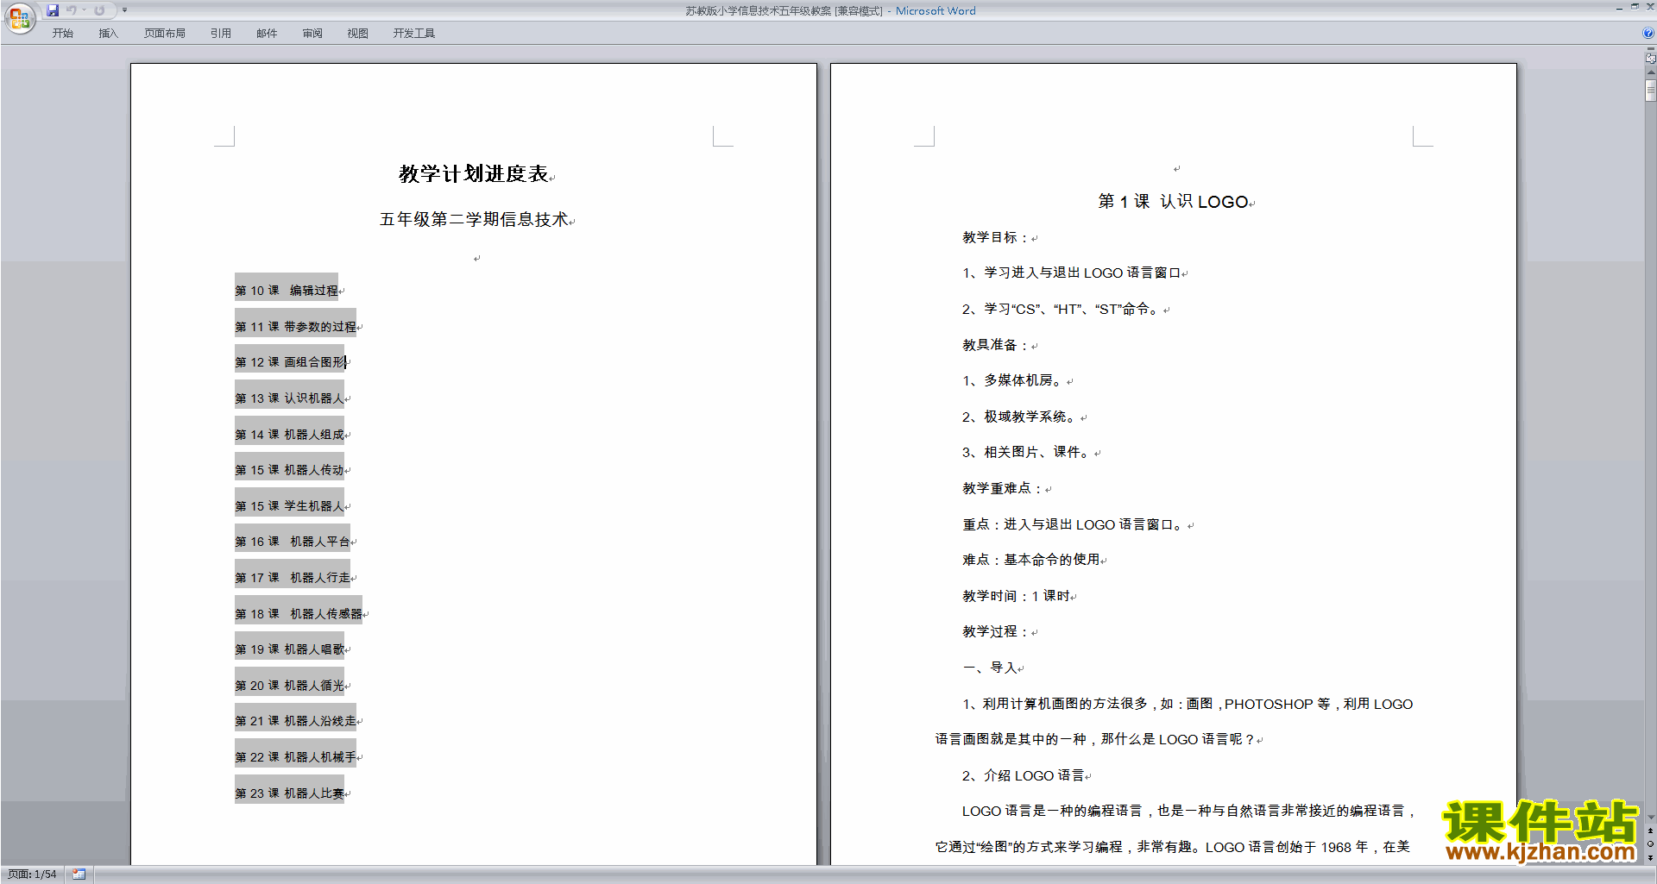Click the line 难点：基本命令的使用

[x=1031, y=560]
